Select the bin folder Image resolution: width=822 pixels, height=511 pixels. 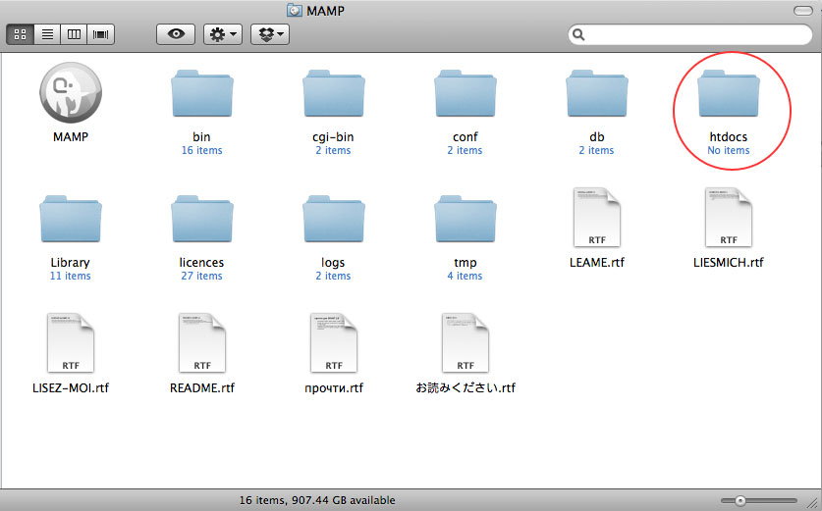[x=201, y=96]
